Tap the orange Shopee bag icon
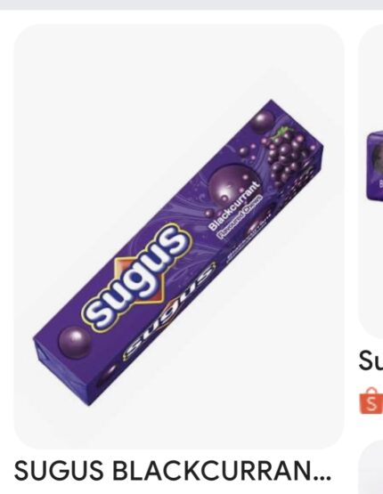This screenshot has height=494, width=383. pyautogui.click(x=371, y=401)
